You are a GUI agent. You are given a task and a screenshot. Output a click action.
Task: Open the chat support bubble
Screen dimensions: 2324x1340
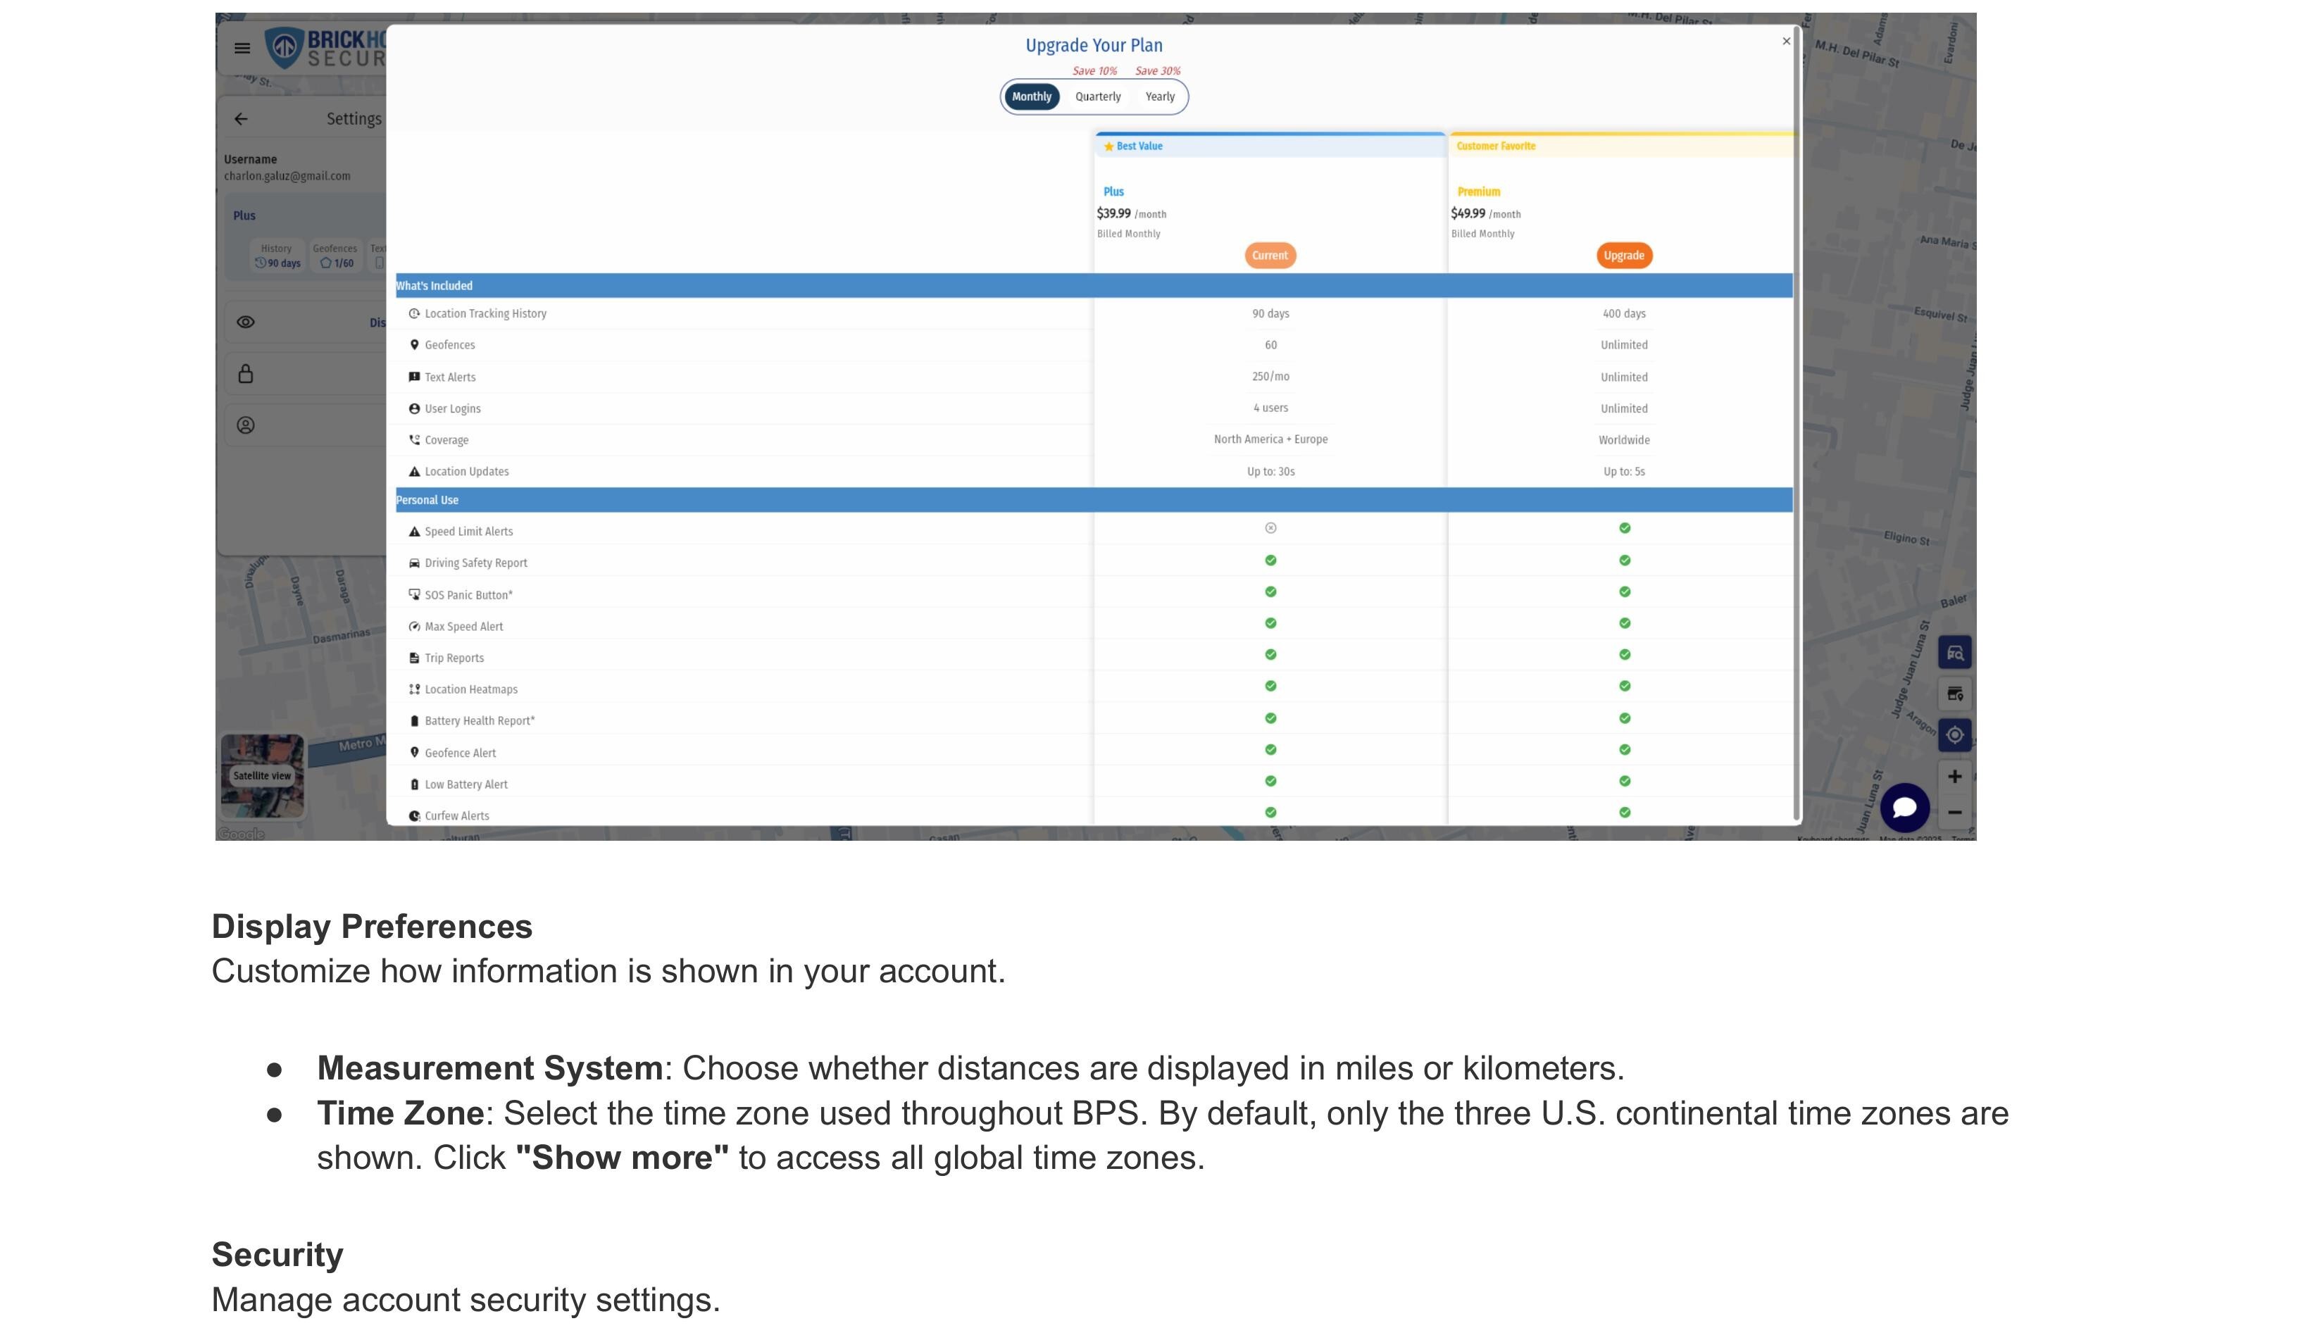[x=1904, y=808]
